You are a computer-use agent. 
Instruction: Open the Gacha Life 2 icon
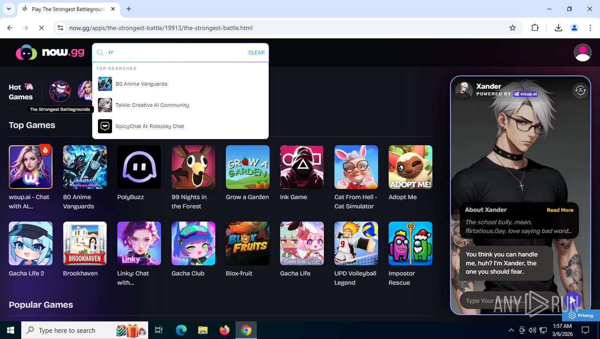[x=30, y=243]
